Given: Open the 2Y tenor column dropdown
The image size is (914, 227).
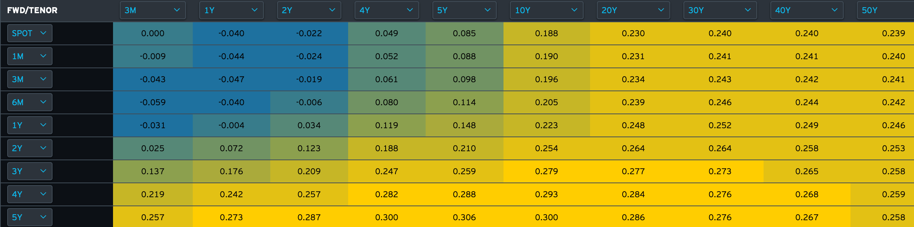Looking at the screenshot, I should (x=309, y=10).
